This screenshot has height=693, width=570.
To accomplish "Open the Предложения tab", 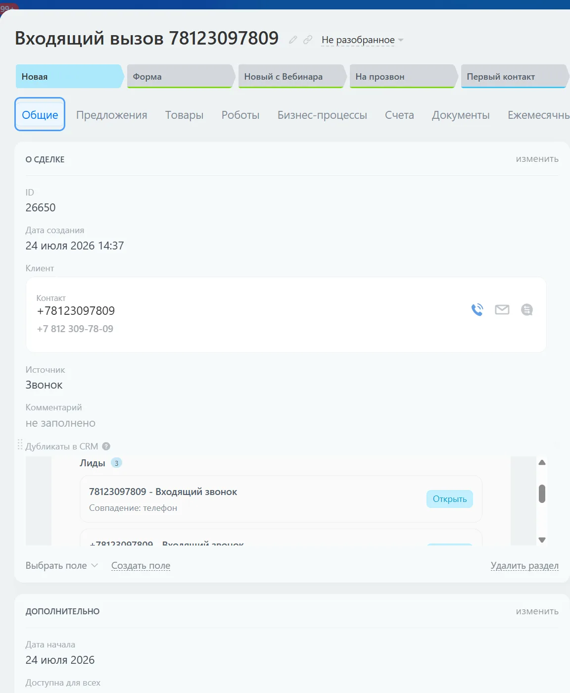I will click(x=112, y=115).
